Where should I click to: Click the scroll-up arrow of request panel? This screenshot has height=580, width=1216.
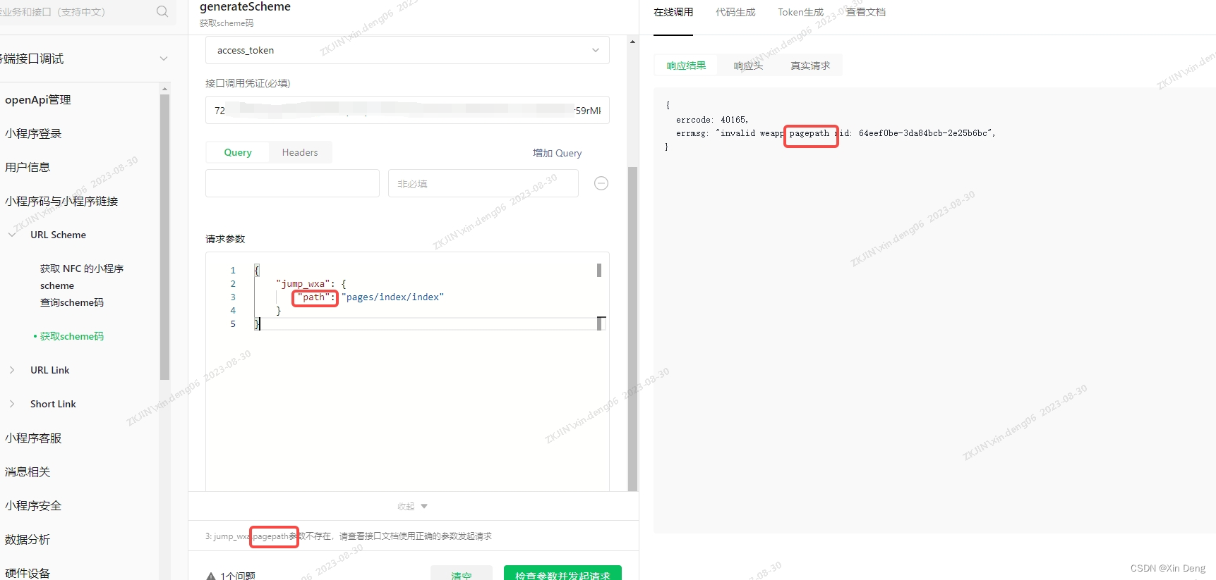click(633, 42)
